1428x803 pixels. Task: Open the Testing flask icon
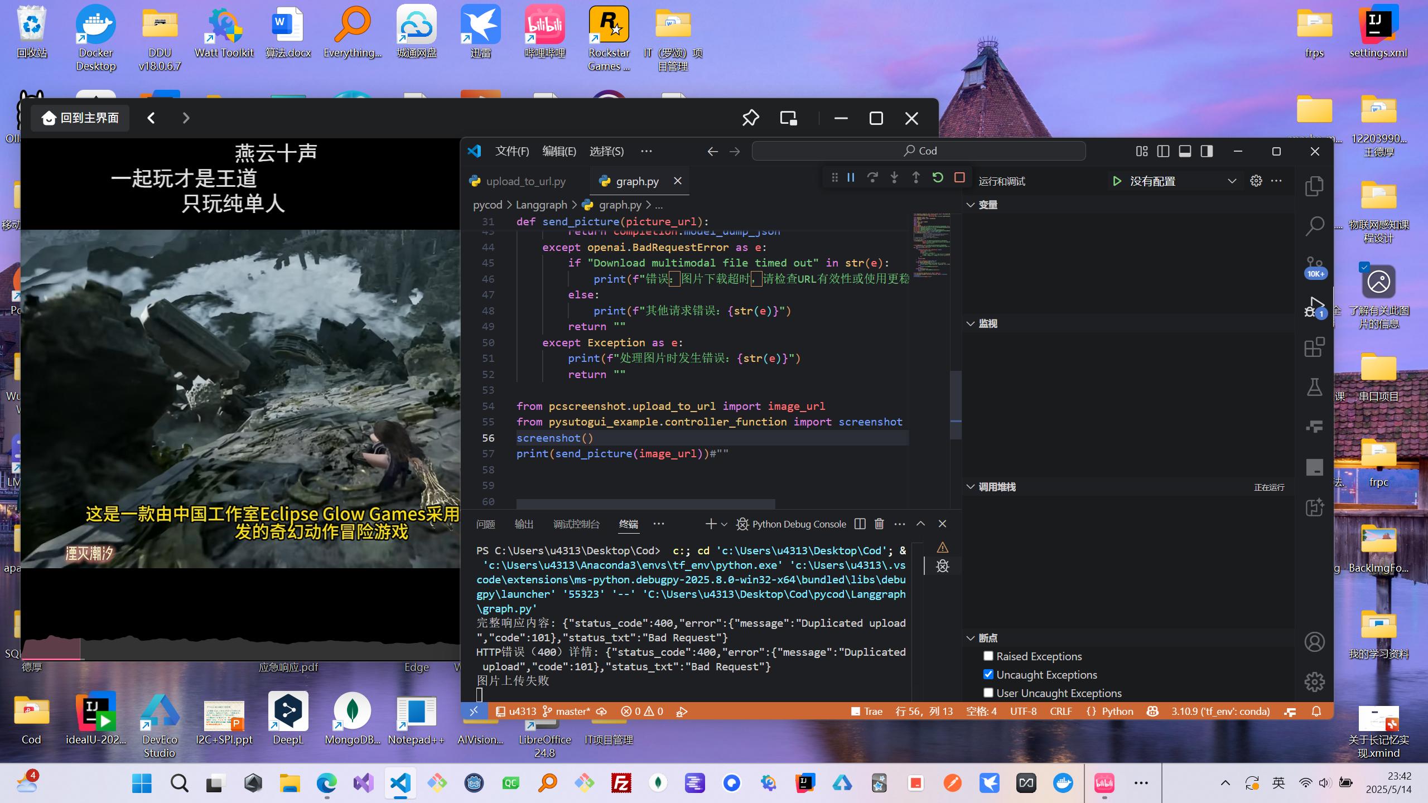tap(1314, 387)
